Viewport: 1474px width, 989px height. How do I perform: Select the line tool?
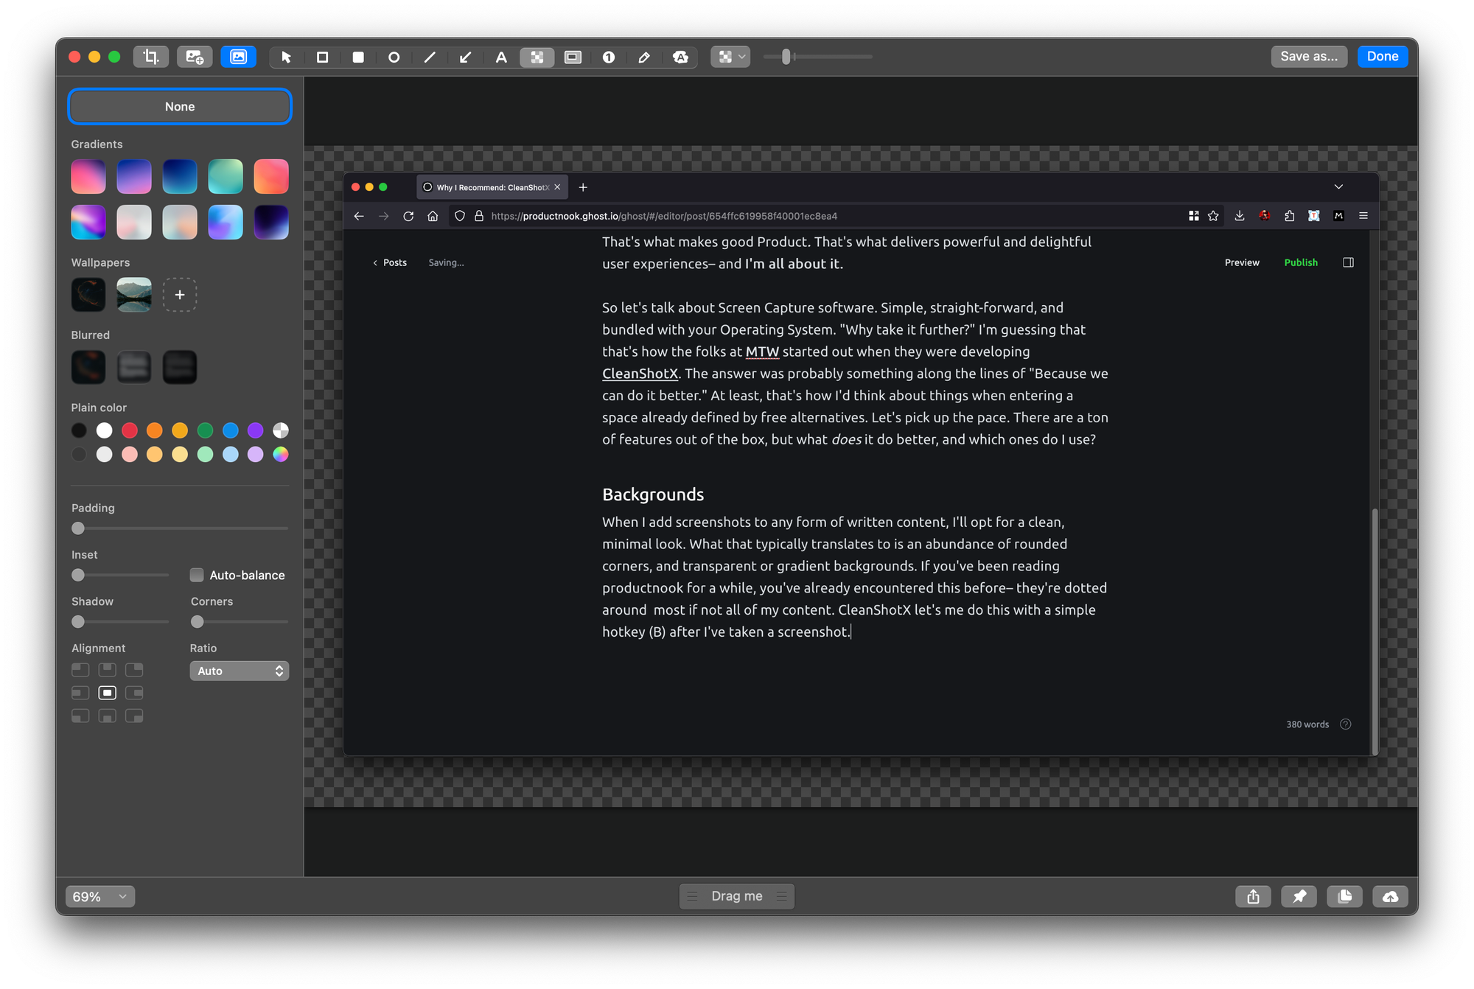(x=430, y=57)
